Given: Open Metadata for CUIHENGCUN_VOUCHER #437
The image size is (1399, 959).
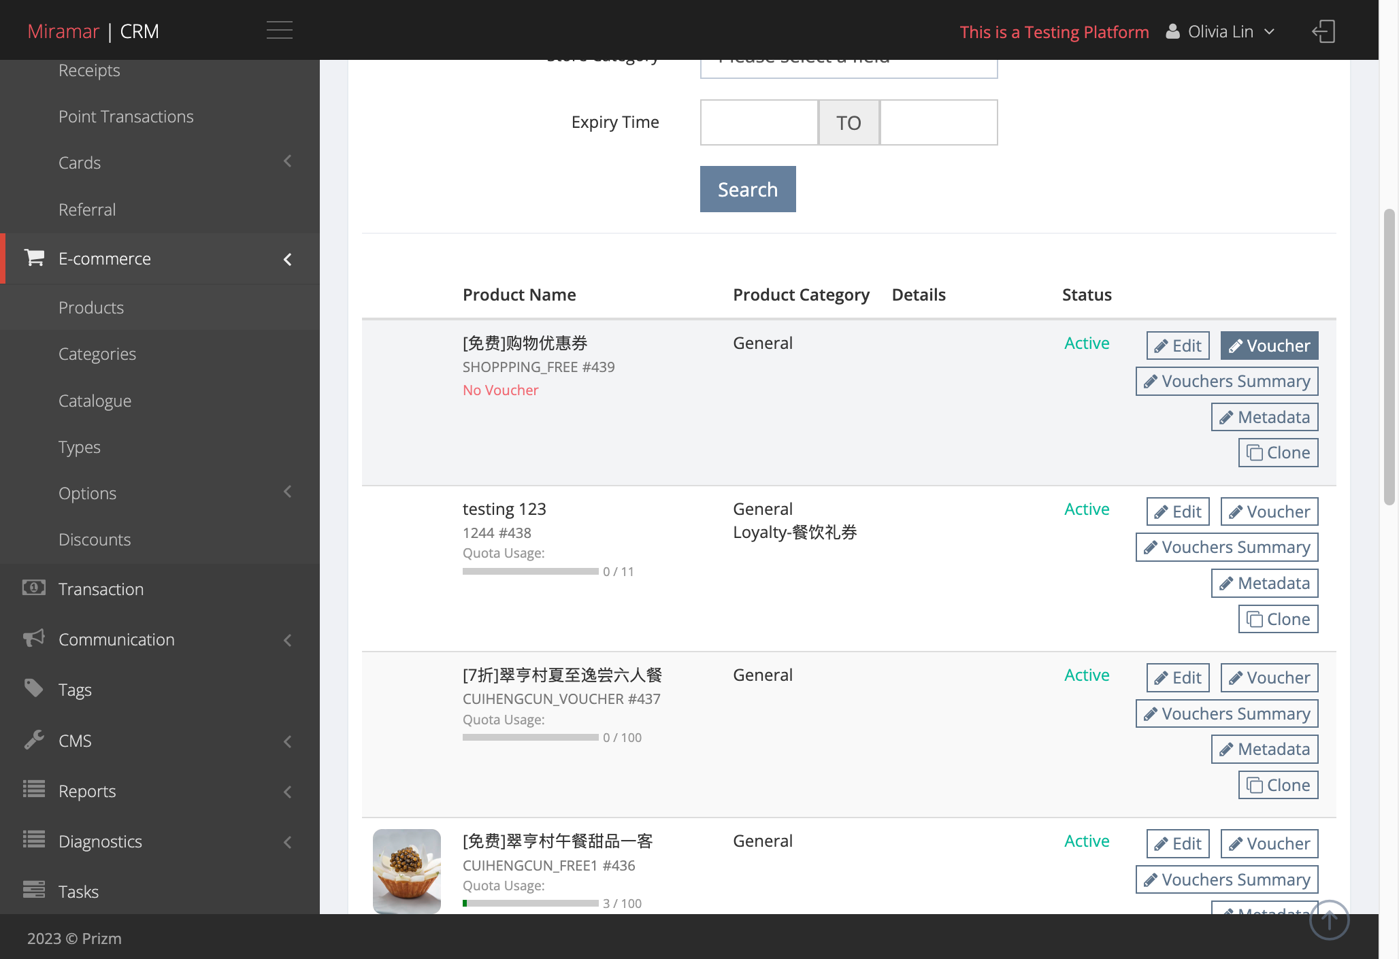Looking at the screenshot, I should pos(1265,749).
